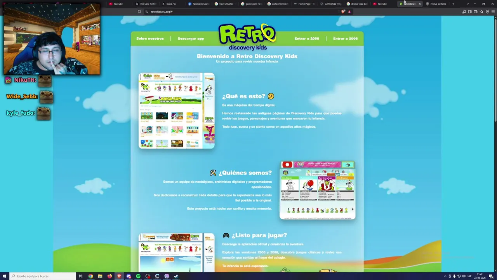Switch to the Facebook Marketplace tab
The image size is (497, 280).
click(x=198, y=4)
